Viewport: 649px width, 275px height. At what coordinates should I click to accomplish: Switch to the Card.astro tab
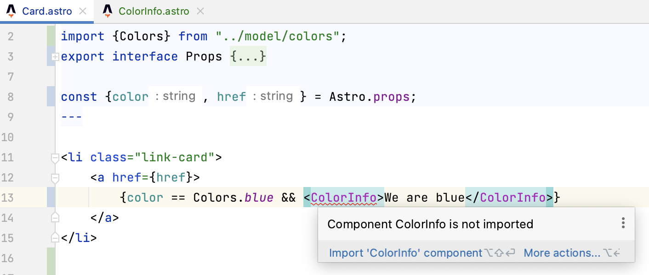tap(47, 11)
